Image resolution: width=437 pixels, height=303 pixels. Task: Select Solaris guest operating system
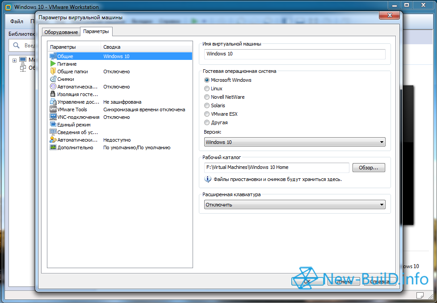click(x=214, y=105)
